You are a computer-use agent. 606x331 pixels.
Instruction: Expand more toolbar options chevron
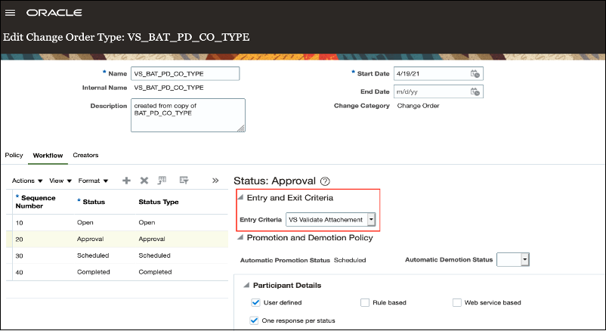215,181
